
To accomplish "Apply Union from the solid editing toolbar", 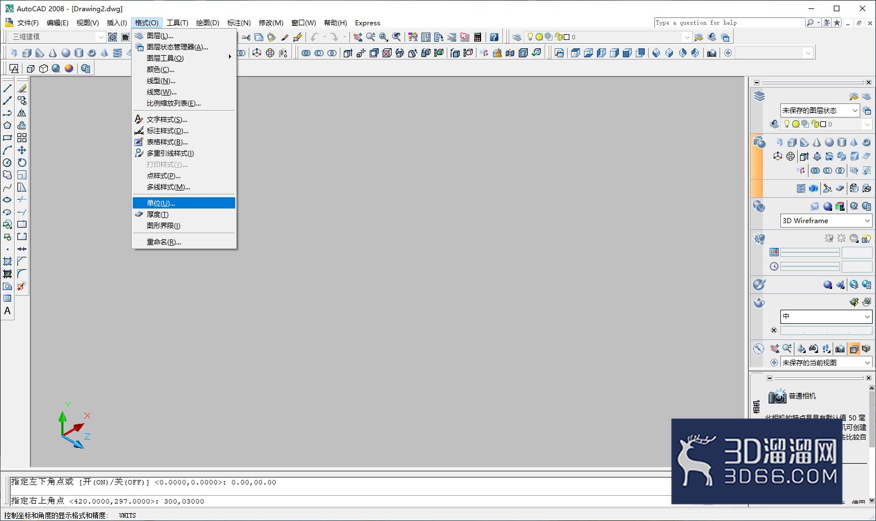I will 306,53.
